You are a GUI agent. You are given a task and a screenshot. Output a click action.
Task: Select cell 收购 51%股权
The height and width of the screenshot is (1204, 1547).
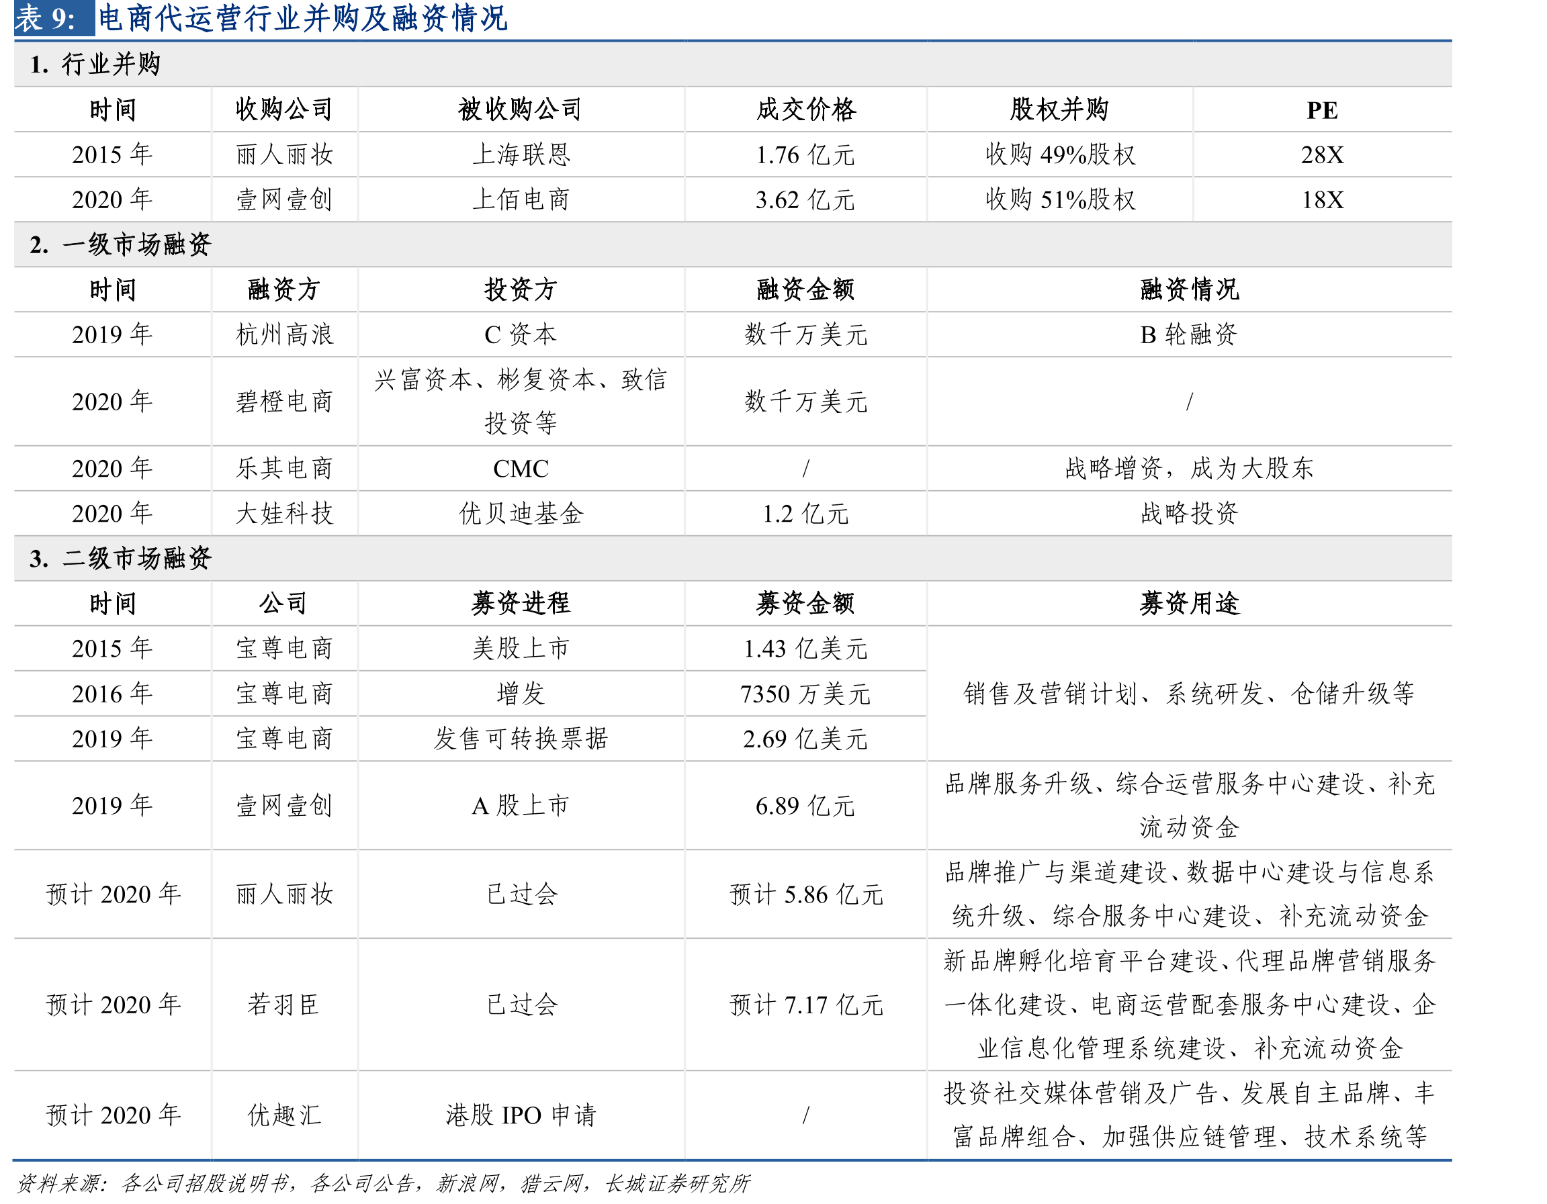pyautogui.click(x=1061, y=199)
